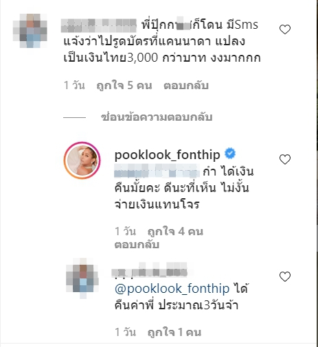The width and height of the screenshot is (318, 347).
Task: View the ถูกใจ 1 คน likes list
Action: click(174, 332)
